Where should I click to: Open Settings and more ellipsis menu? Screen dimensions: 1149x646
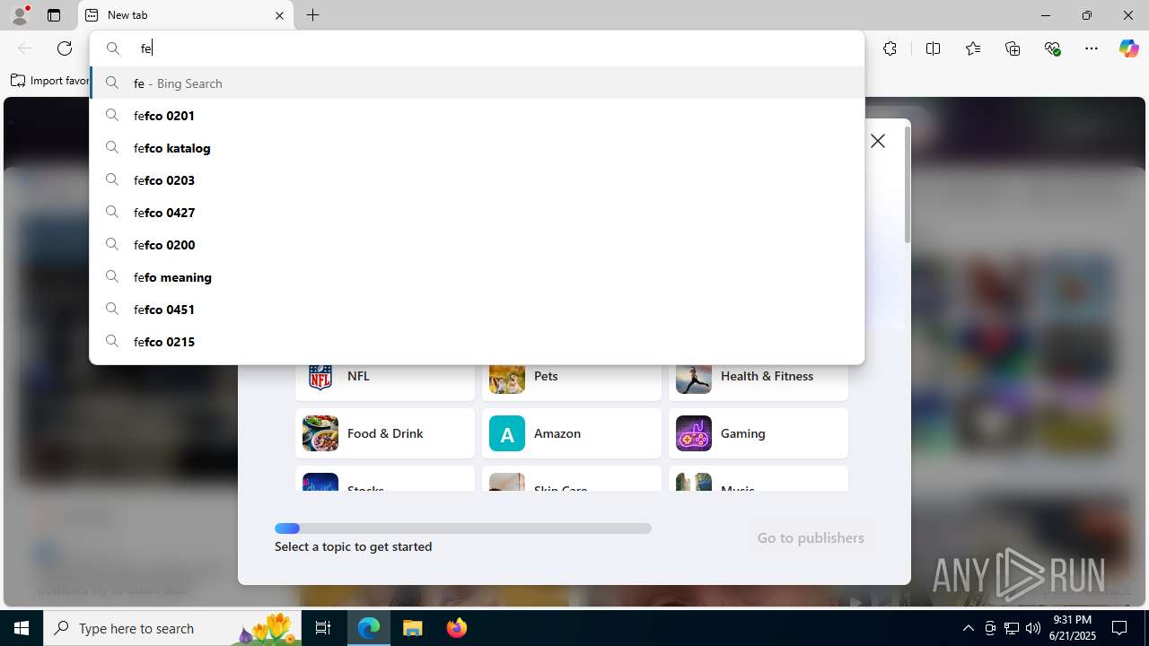(x=1092, y=48)
